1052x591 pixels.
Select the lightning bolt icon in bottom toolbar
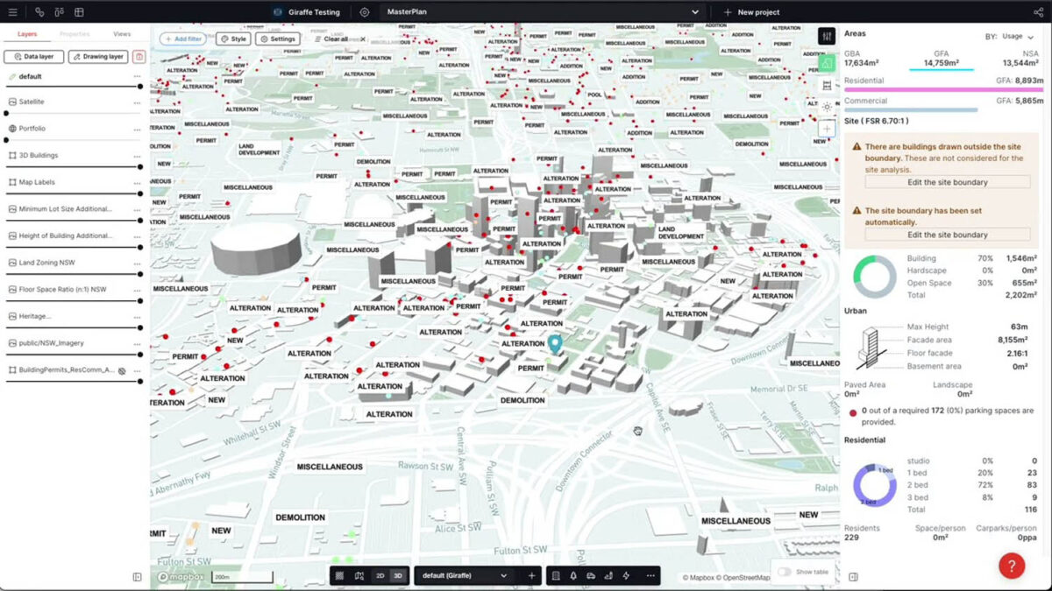624,576
